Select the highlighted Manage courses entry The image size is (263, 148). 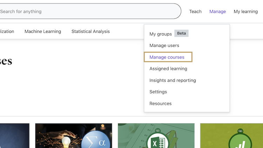point(167,57)
